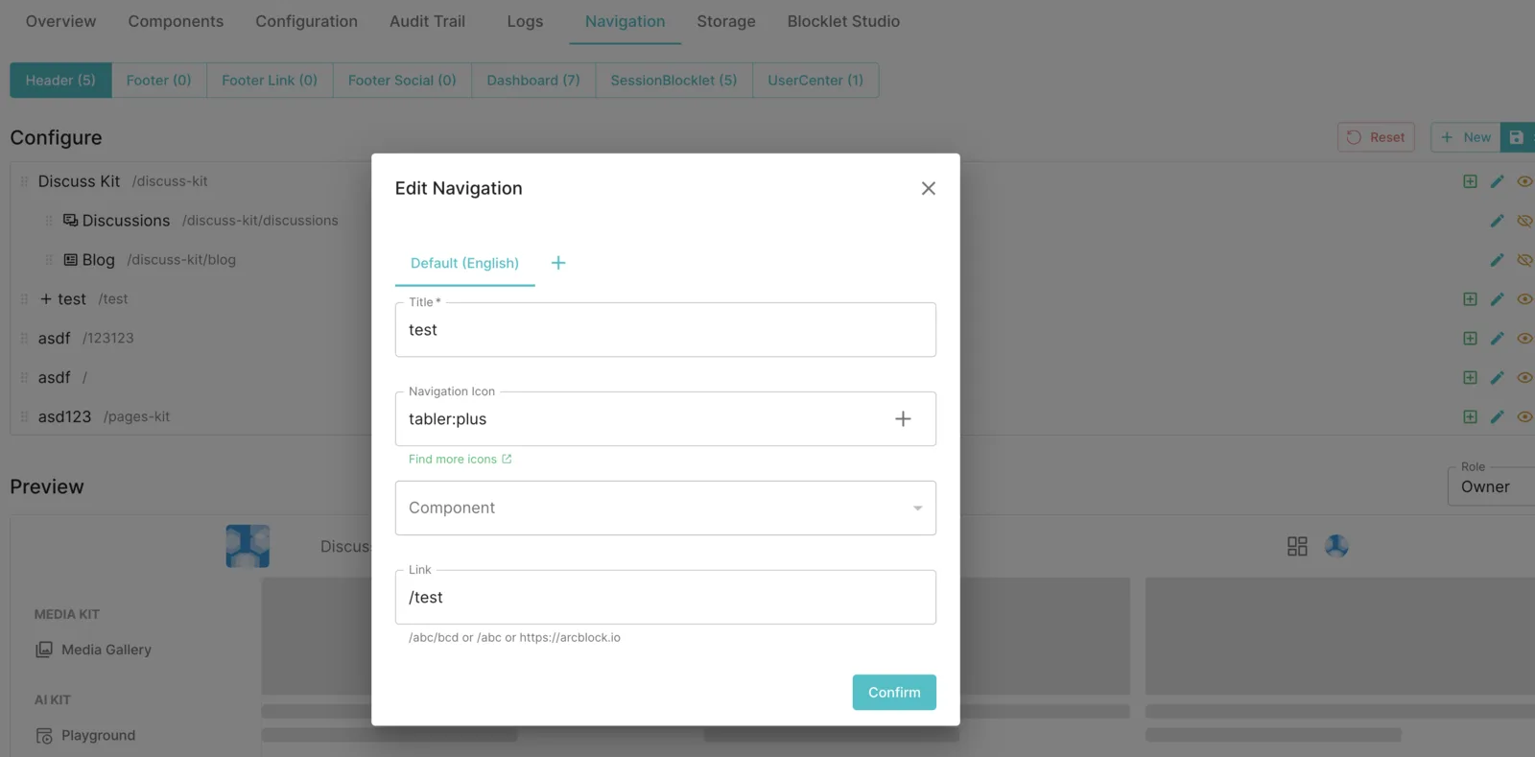Add child item to Discuss Kit row
The image size is (1535, 757).
[x=1470, y=181]
